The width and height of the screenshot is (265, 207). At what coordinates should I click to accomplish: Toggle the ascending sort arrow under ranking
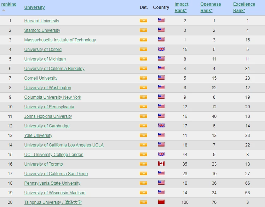(4, 11)
